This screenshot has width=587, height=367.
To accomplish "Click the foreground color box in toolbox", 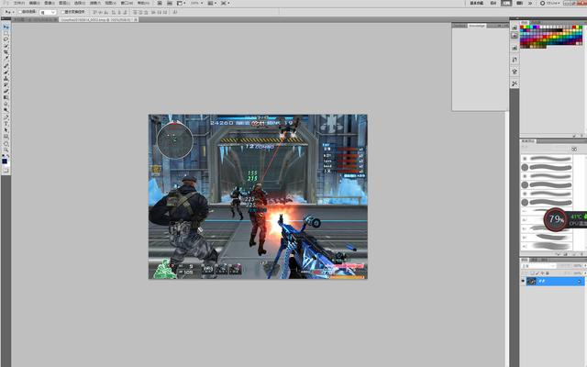I will (5, 161).
